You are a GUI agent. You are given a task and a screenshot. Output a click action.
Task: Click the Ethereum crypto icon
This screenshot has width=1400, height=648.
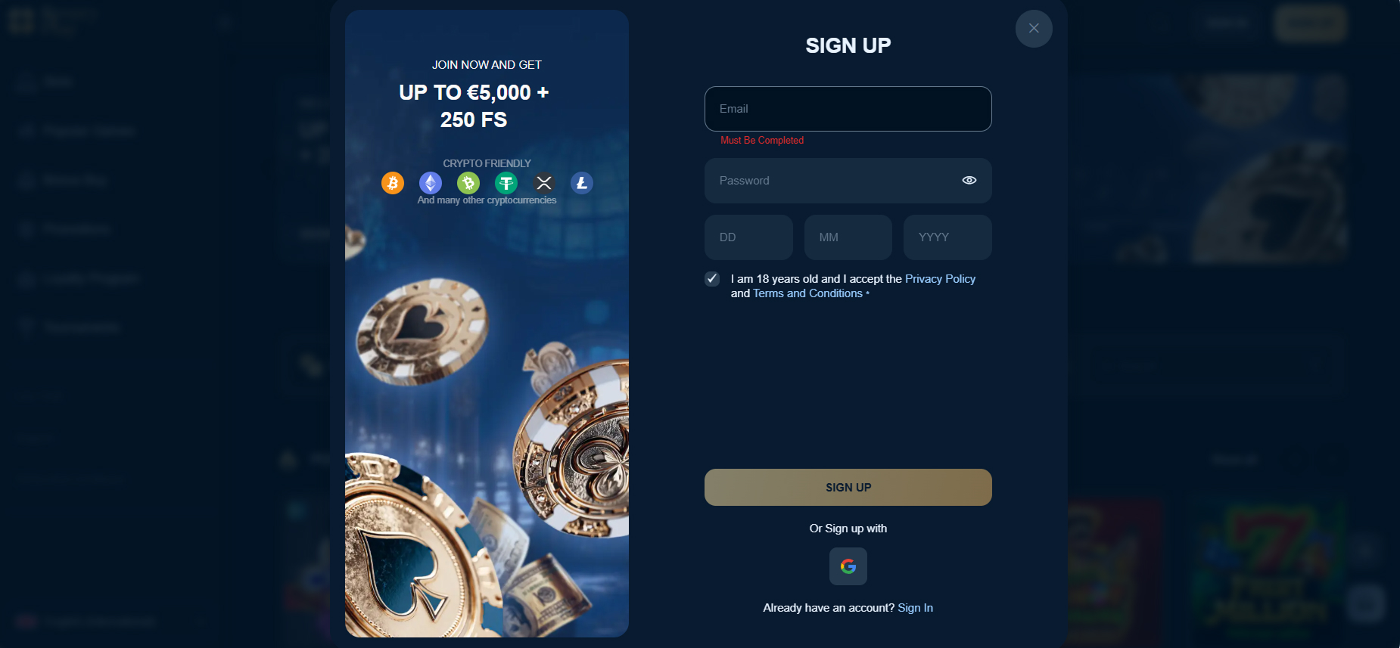pyautogui.click(x=431, y=183)
